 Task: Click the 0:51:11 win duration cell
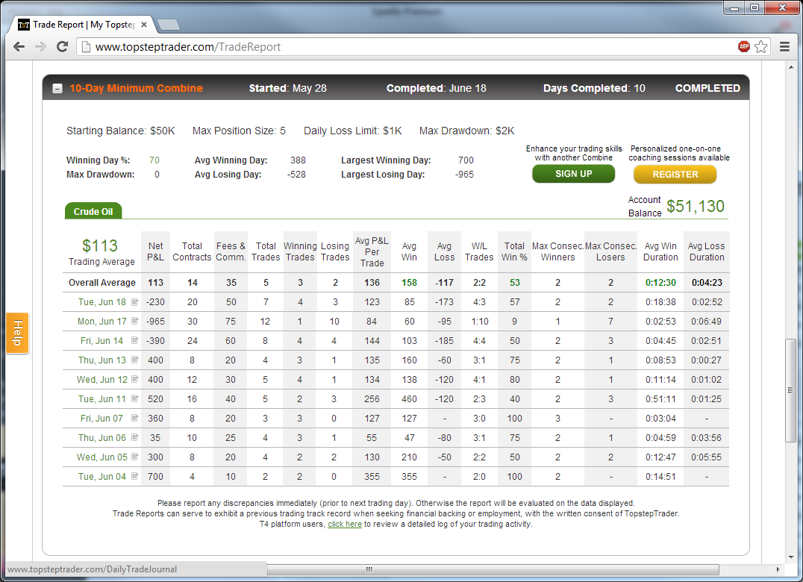pos(660,398)
